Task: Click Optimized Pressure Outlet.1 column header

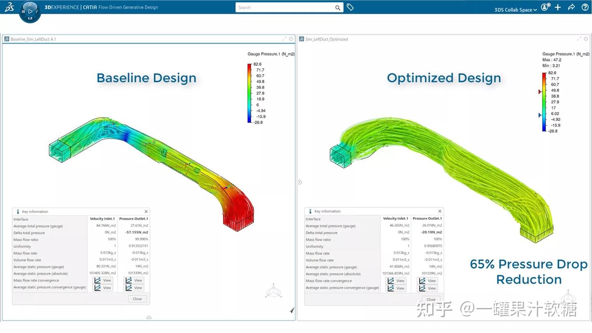Action: (427, 218)
